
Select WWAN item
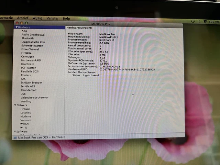(24, 124)
